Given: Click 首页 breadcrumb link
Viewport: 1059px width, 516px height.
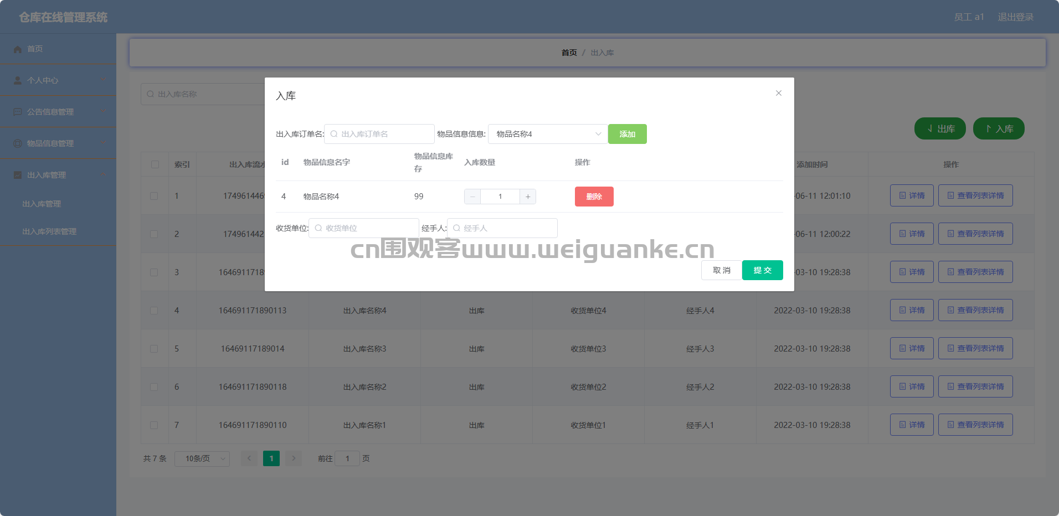Looking at the screenshot, I should coord(569,53).
